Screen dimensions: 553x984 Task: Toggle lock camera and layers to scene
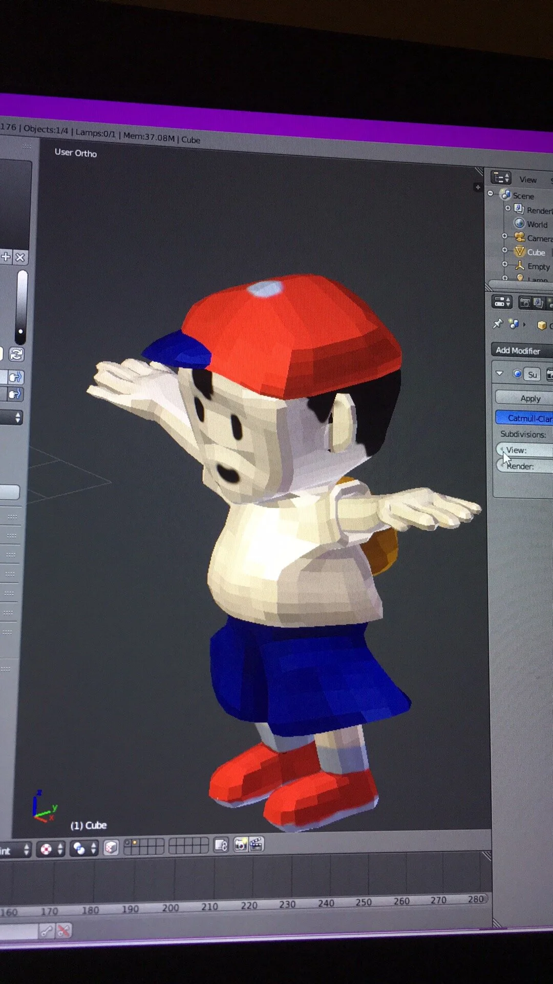(221, 845)
